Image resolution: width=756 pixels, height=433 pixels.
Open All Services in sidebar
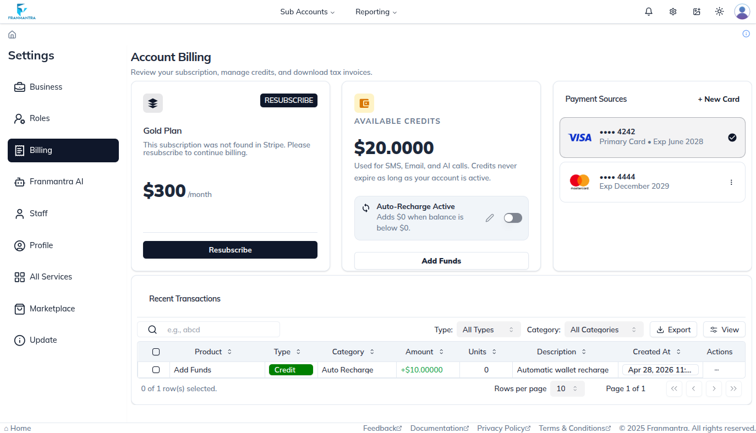(x=63, y=277)
